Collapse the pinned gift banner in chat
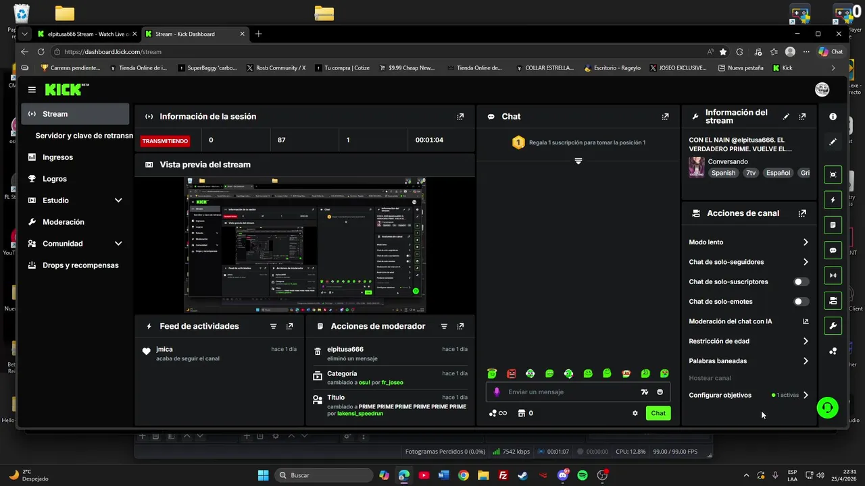 (x=578, y=161)
